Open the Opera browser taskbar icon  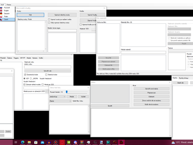[x=62, y=142]
